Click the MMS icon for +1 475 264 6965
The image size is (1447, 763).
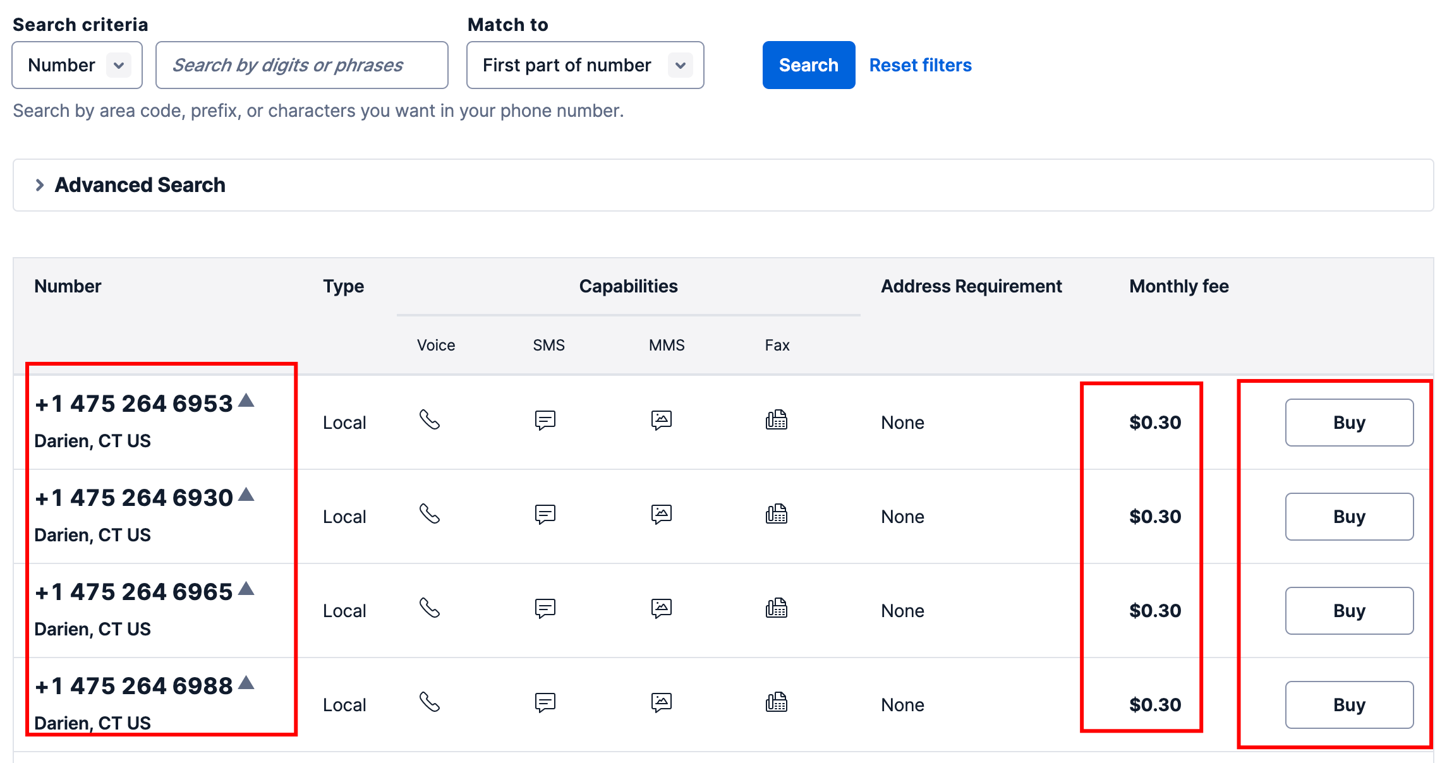pyautogui.click(x=662, y=608)
